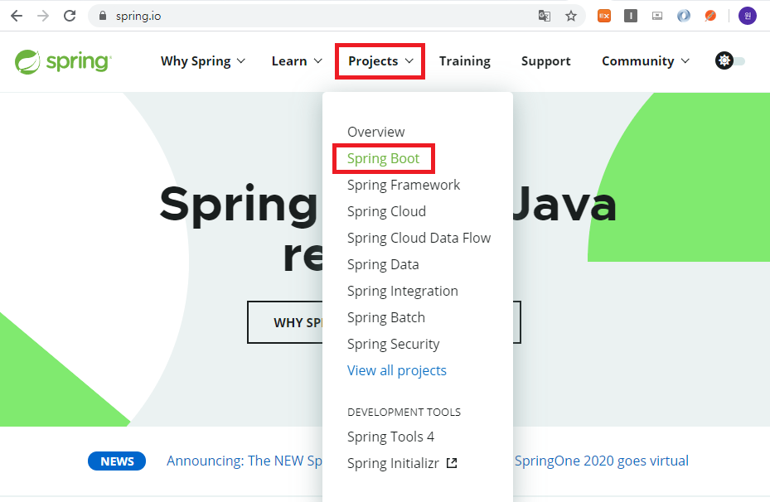Expand the Community dropdown menu

pyautogui.click(x=646, y=60)
